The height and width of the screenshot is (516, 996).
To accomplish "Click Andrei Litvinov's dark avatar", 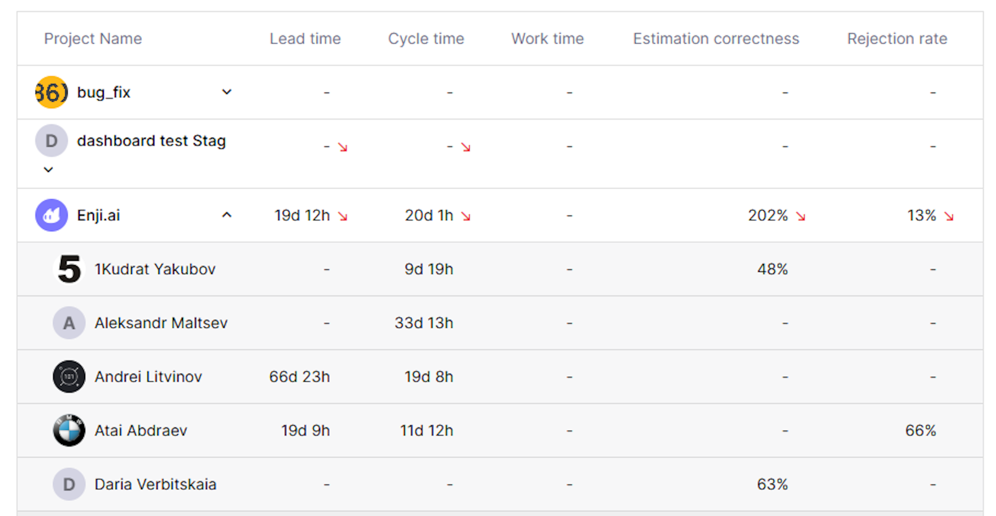I will (x=69, y=377).
